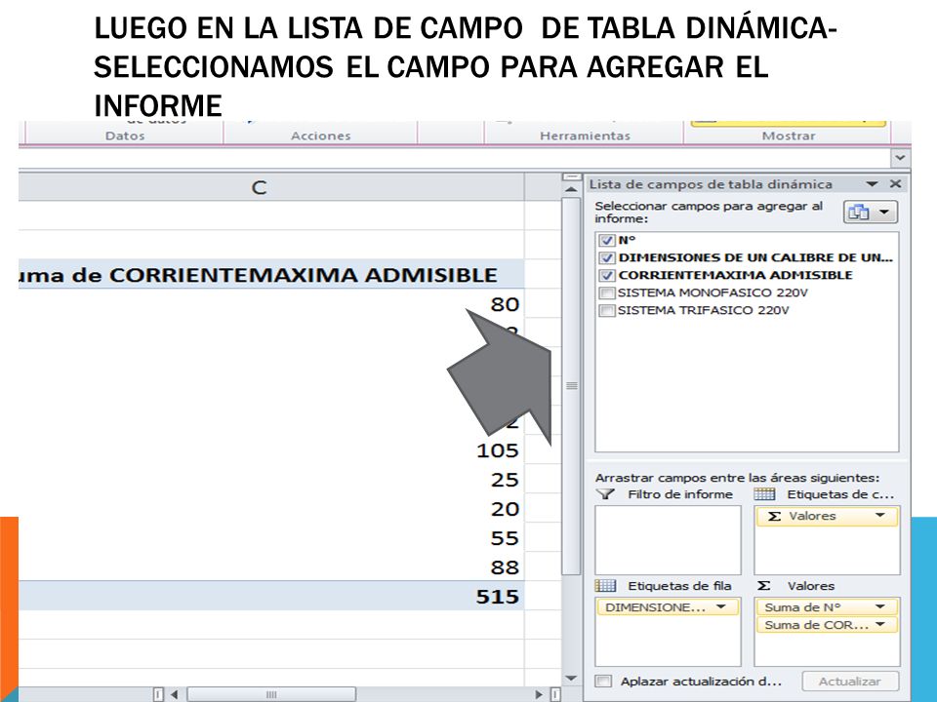The width and height of the screenshot is (937, 702).
Task: Open Suma de N° value dropdown
Action: pos(880,607)
